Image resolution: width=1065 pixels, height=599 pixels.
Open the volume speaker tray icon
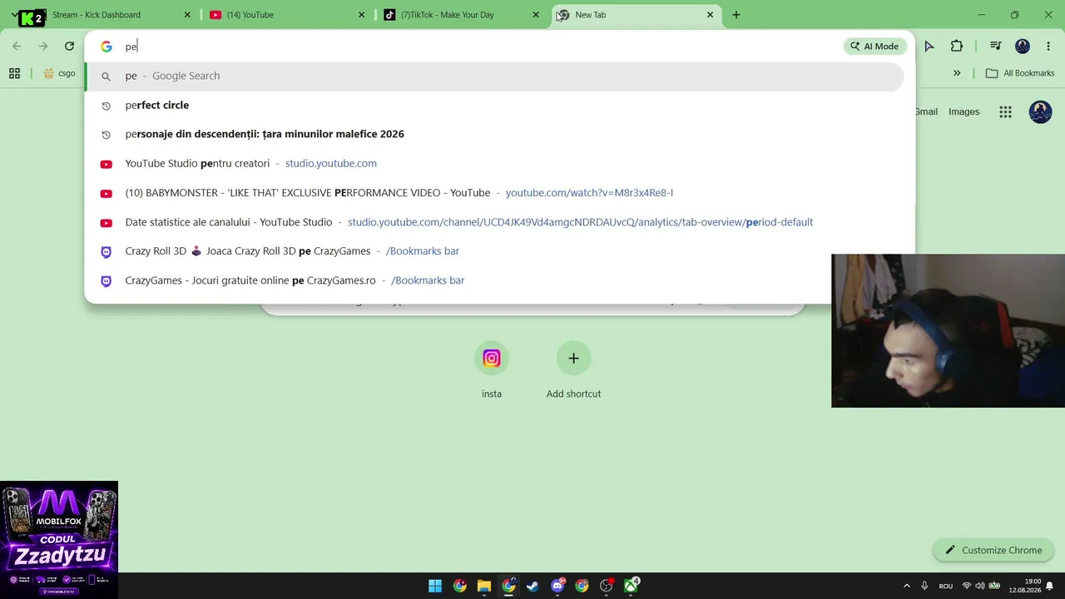980,586
